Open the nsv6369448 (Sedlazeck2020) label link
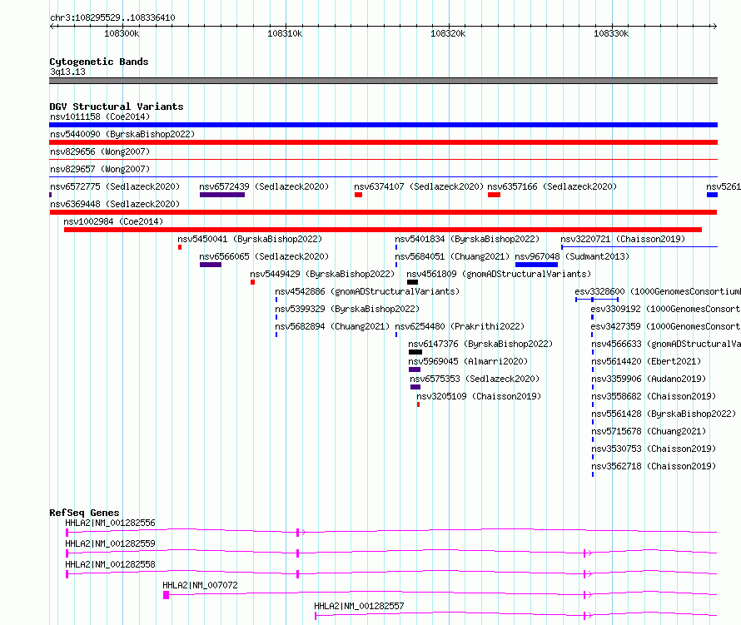741x625 pixels. (115, 204)
